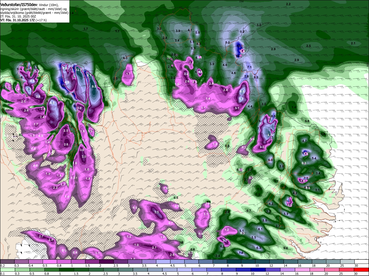The width and height of the screenshot is (369, 276).
Task: Click the 6.6 snowfall value on the map
Action: pyautogui.click(x=65, y=68)
